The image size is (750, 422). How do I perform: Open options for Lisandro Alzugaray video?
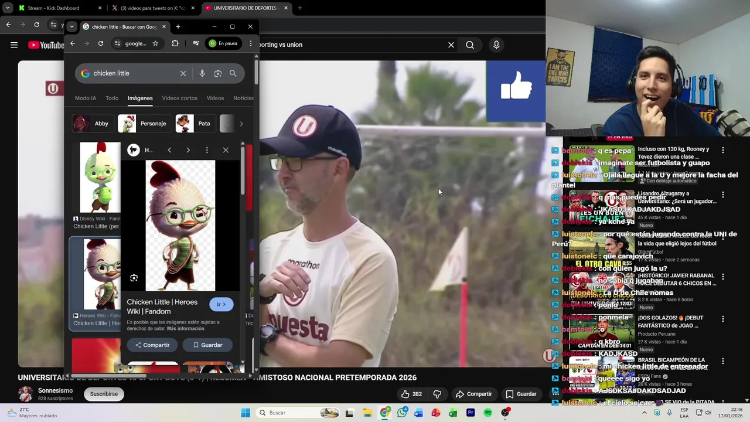[x=723, y=195]
